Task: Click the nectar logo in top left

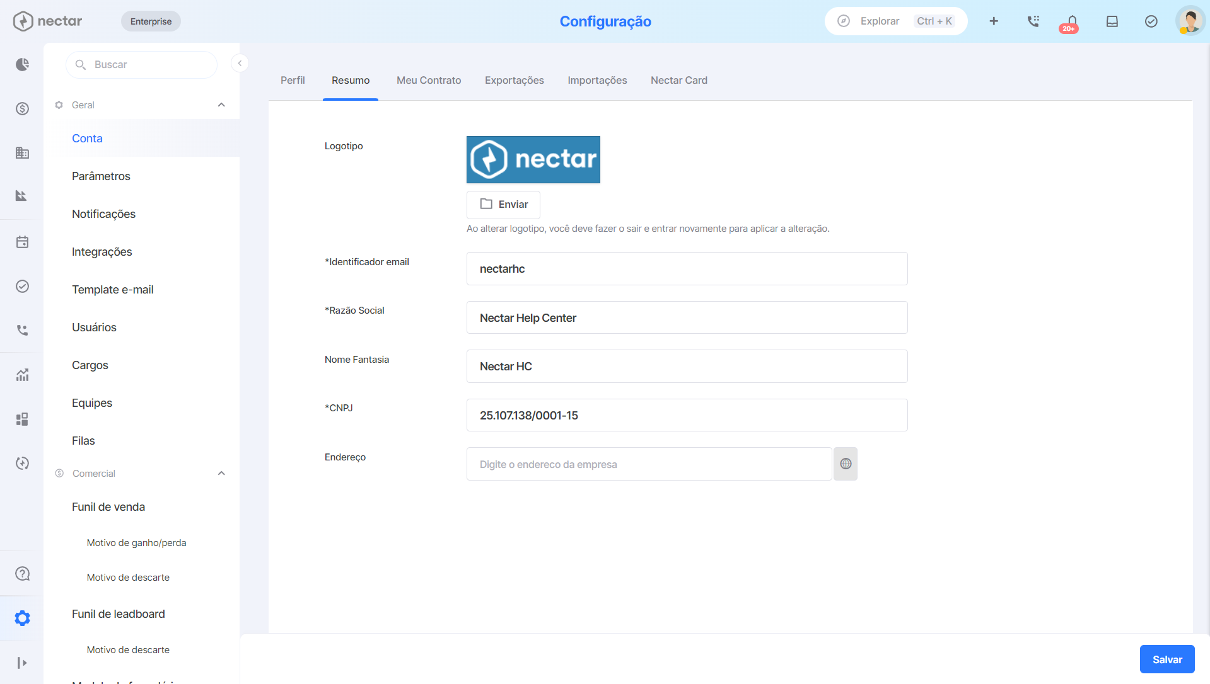Action: (x=48, y=21)
